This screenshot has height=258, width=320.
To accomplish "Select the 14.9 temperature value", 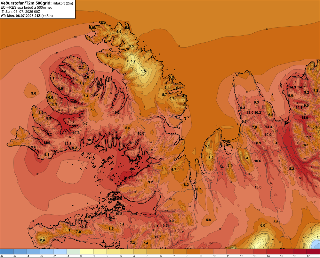I will click(x=305, y=118).
